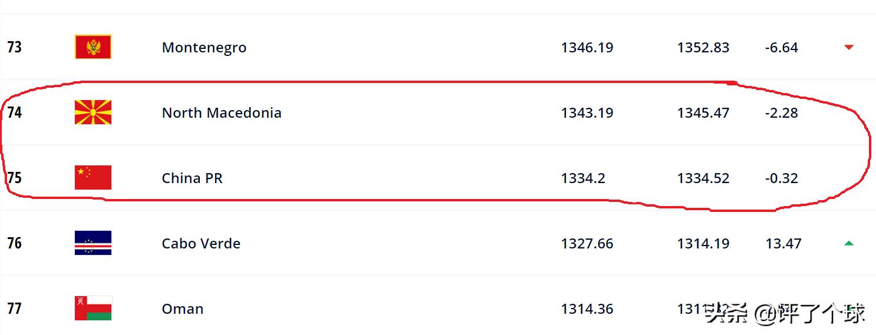Click rank number 73
Image resolution: width=876 pixels, height=335 pixels.
15,47
